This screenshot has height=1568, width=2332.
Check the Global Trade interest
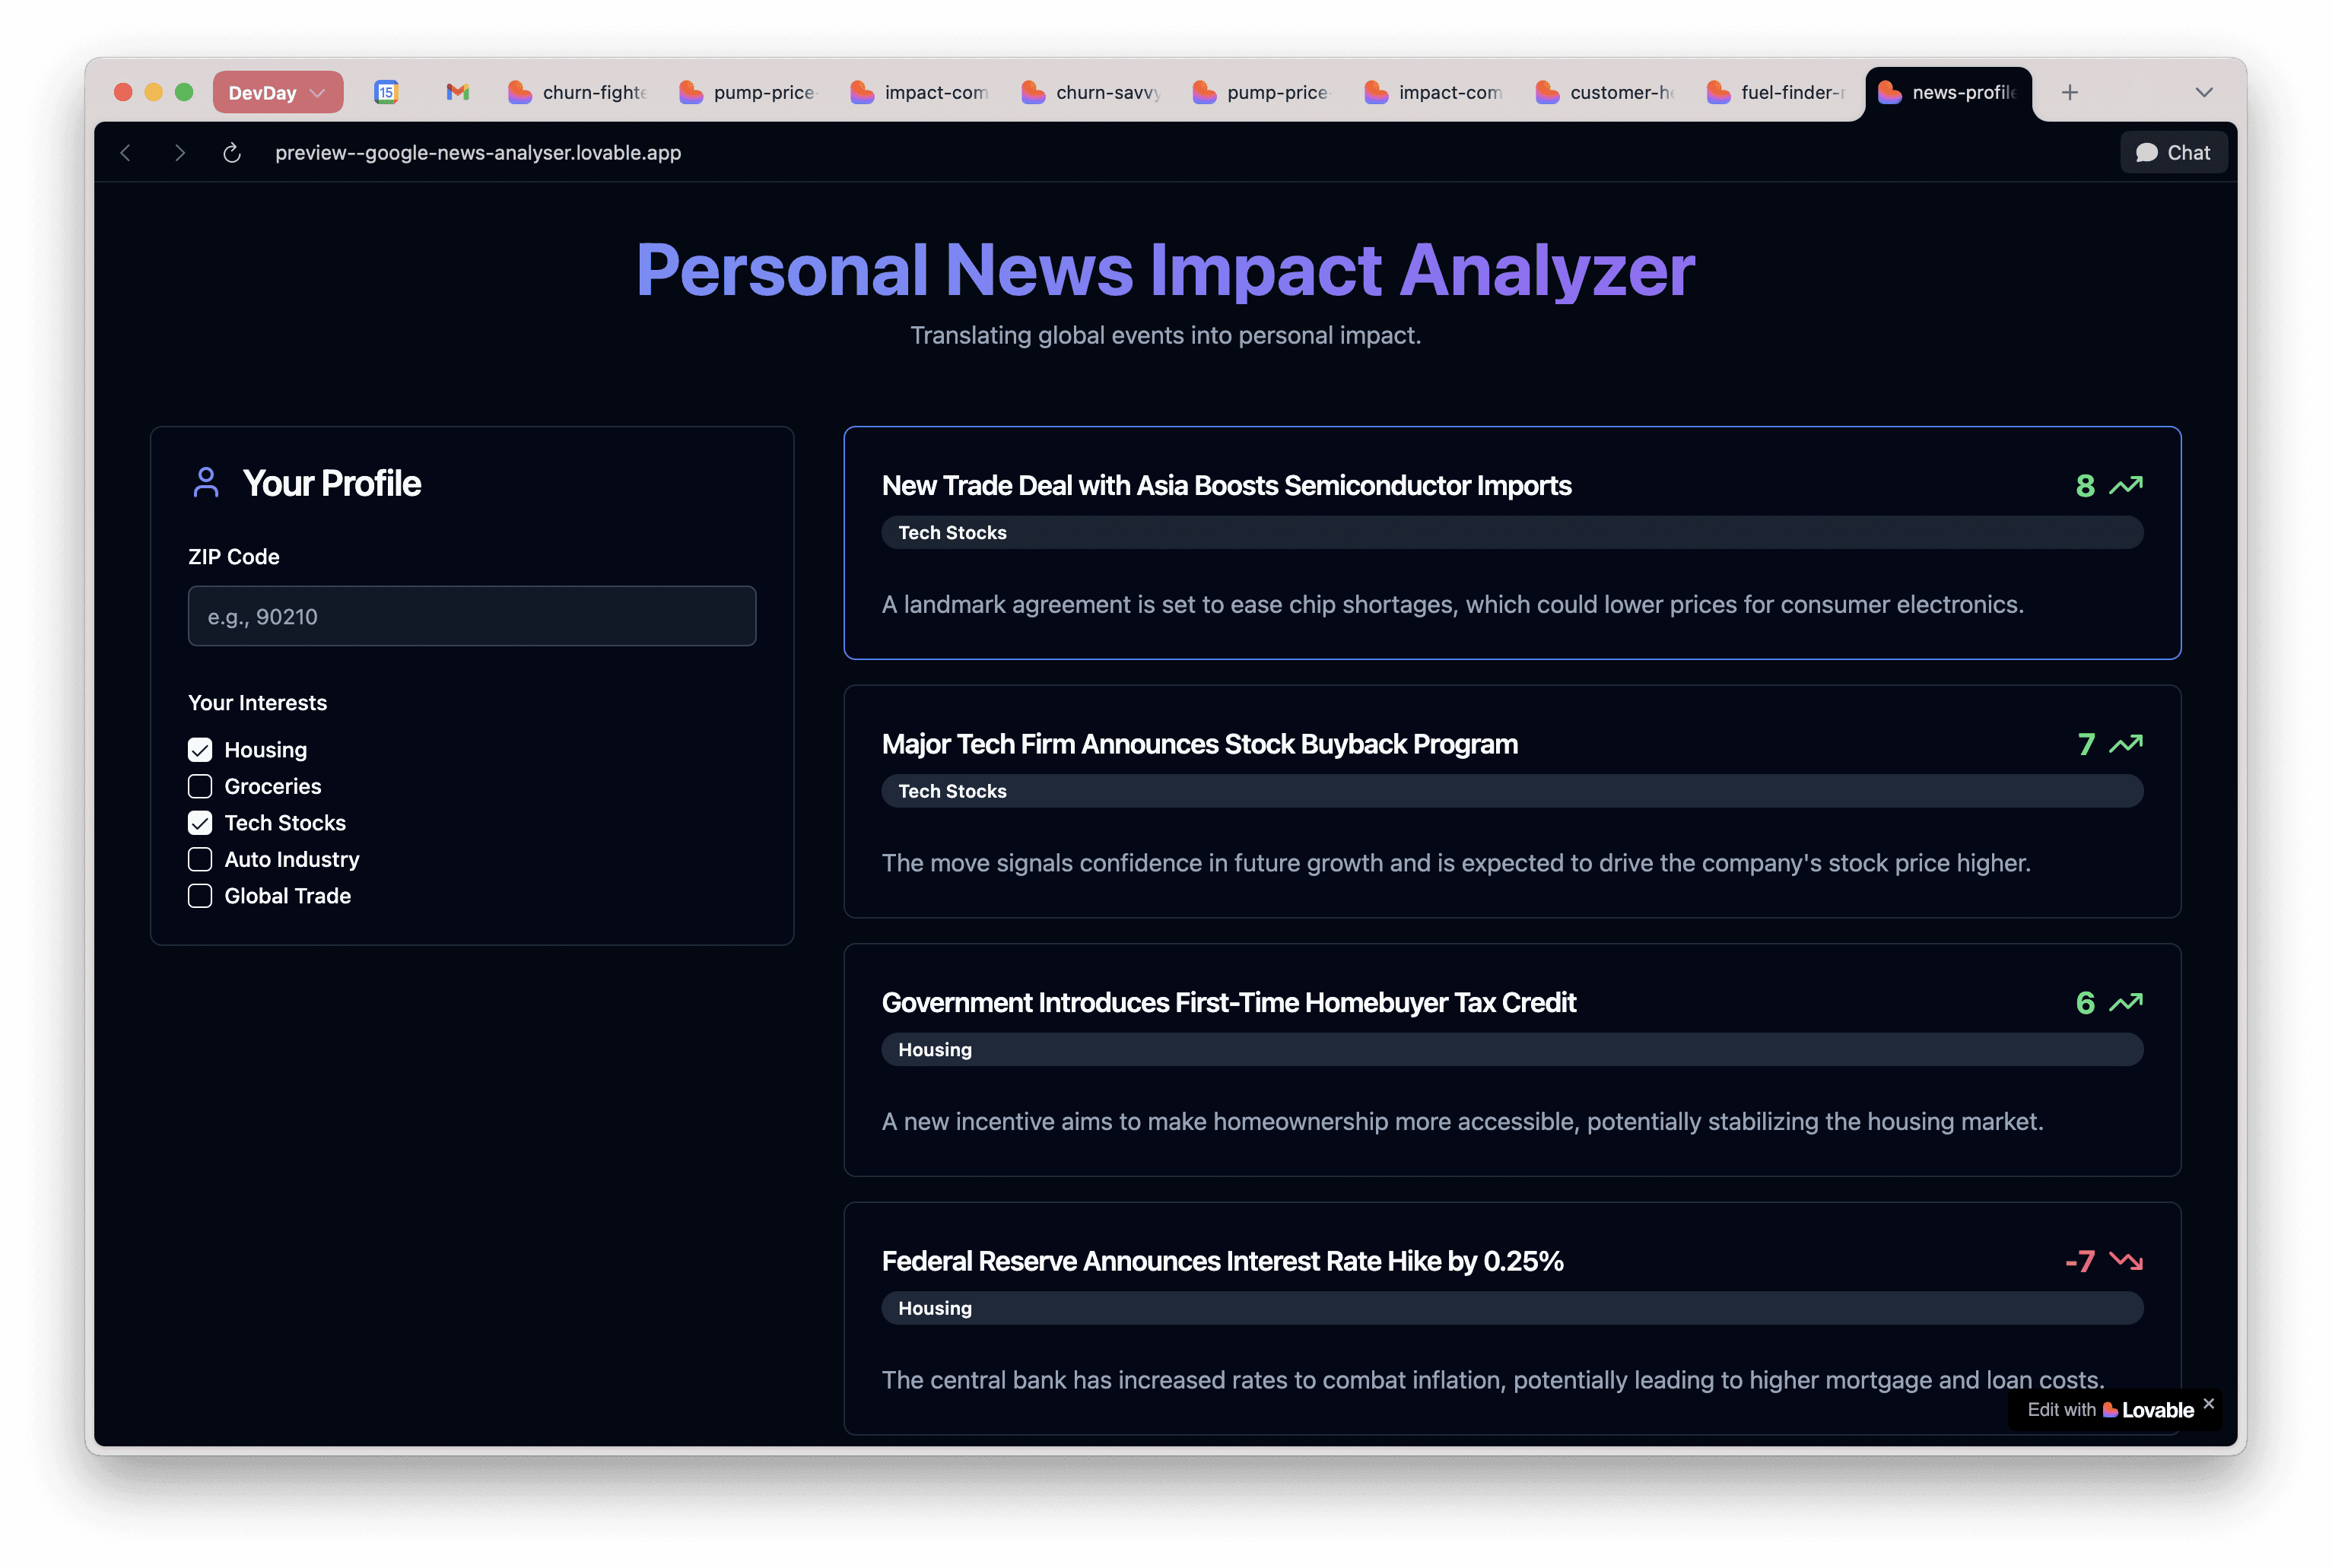(x=200, y=896)
